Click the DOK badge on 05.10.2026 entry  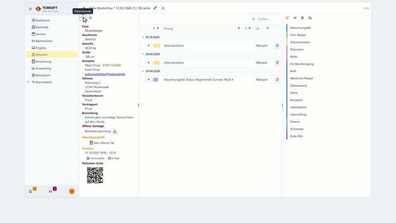[157, 46]
